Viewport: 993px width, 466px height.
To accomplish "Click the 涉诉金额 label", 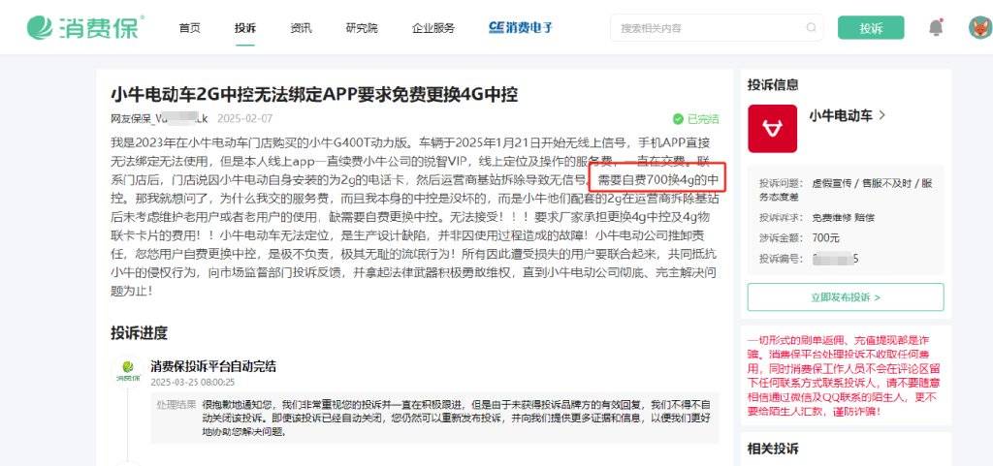I will click(x=783, y=238).
